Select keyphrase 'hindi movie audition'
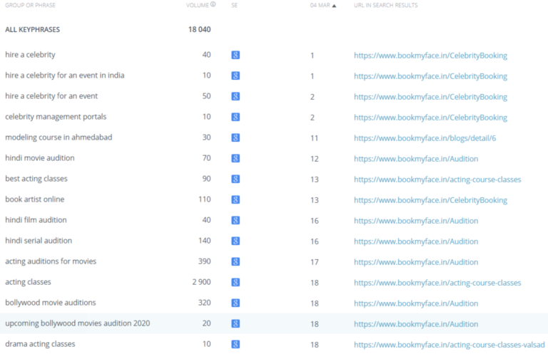 click(40, 158)
